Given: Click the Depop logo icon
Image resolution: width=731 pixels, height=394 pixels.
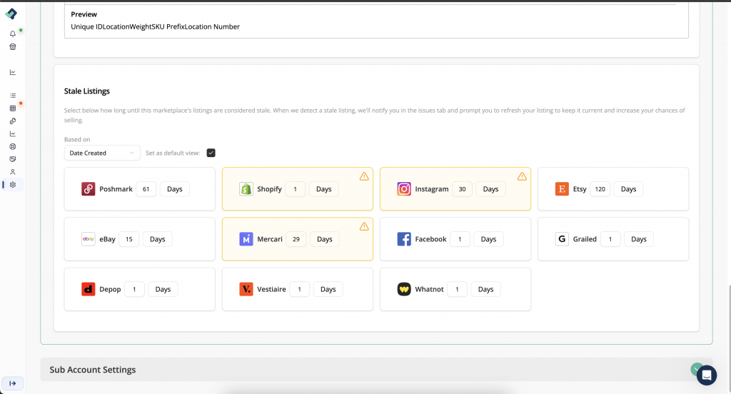Looking at the screenshot, I should [x=88, y=289].
